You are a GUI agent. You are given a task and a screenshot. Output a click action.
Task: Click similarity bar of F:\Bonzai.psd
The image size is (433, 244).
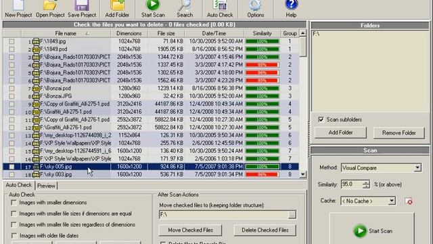262,89
